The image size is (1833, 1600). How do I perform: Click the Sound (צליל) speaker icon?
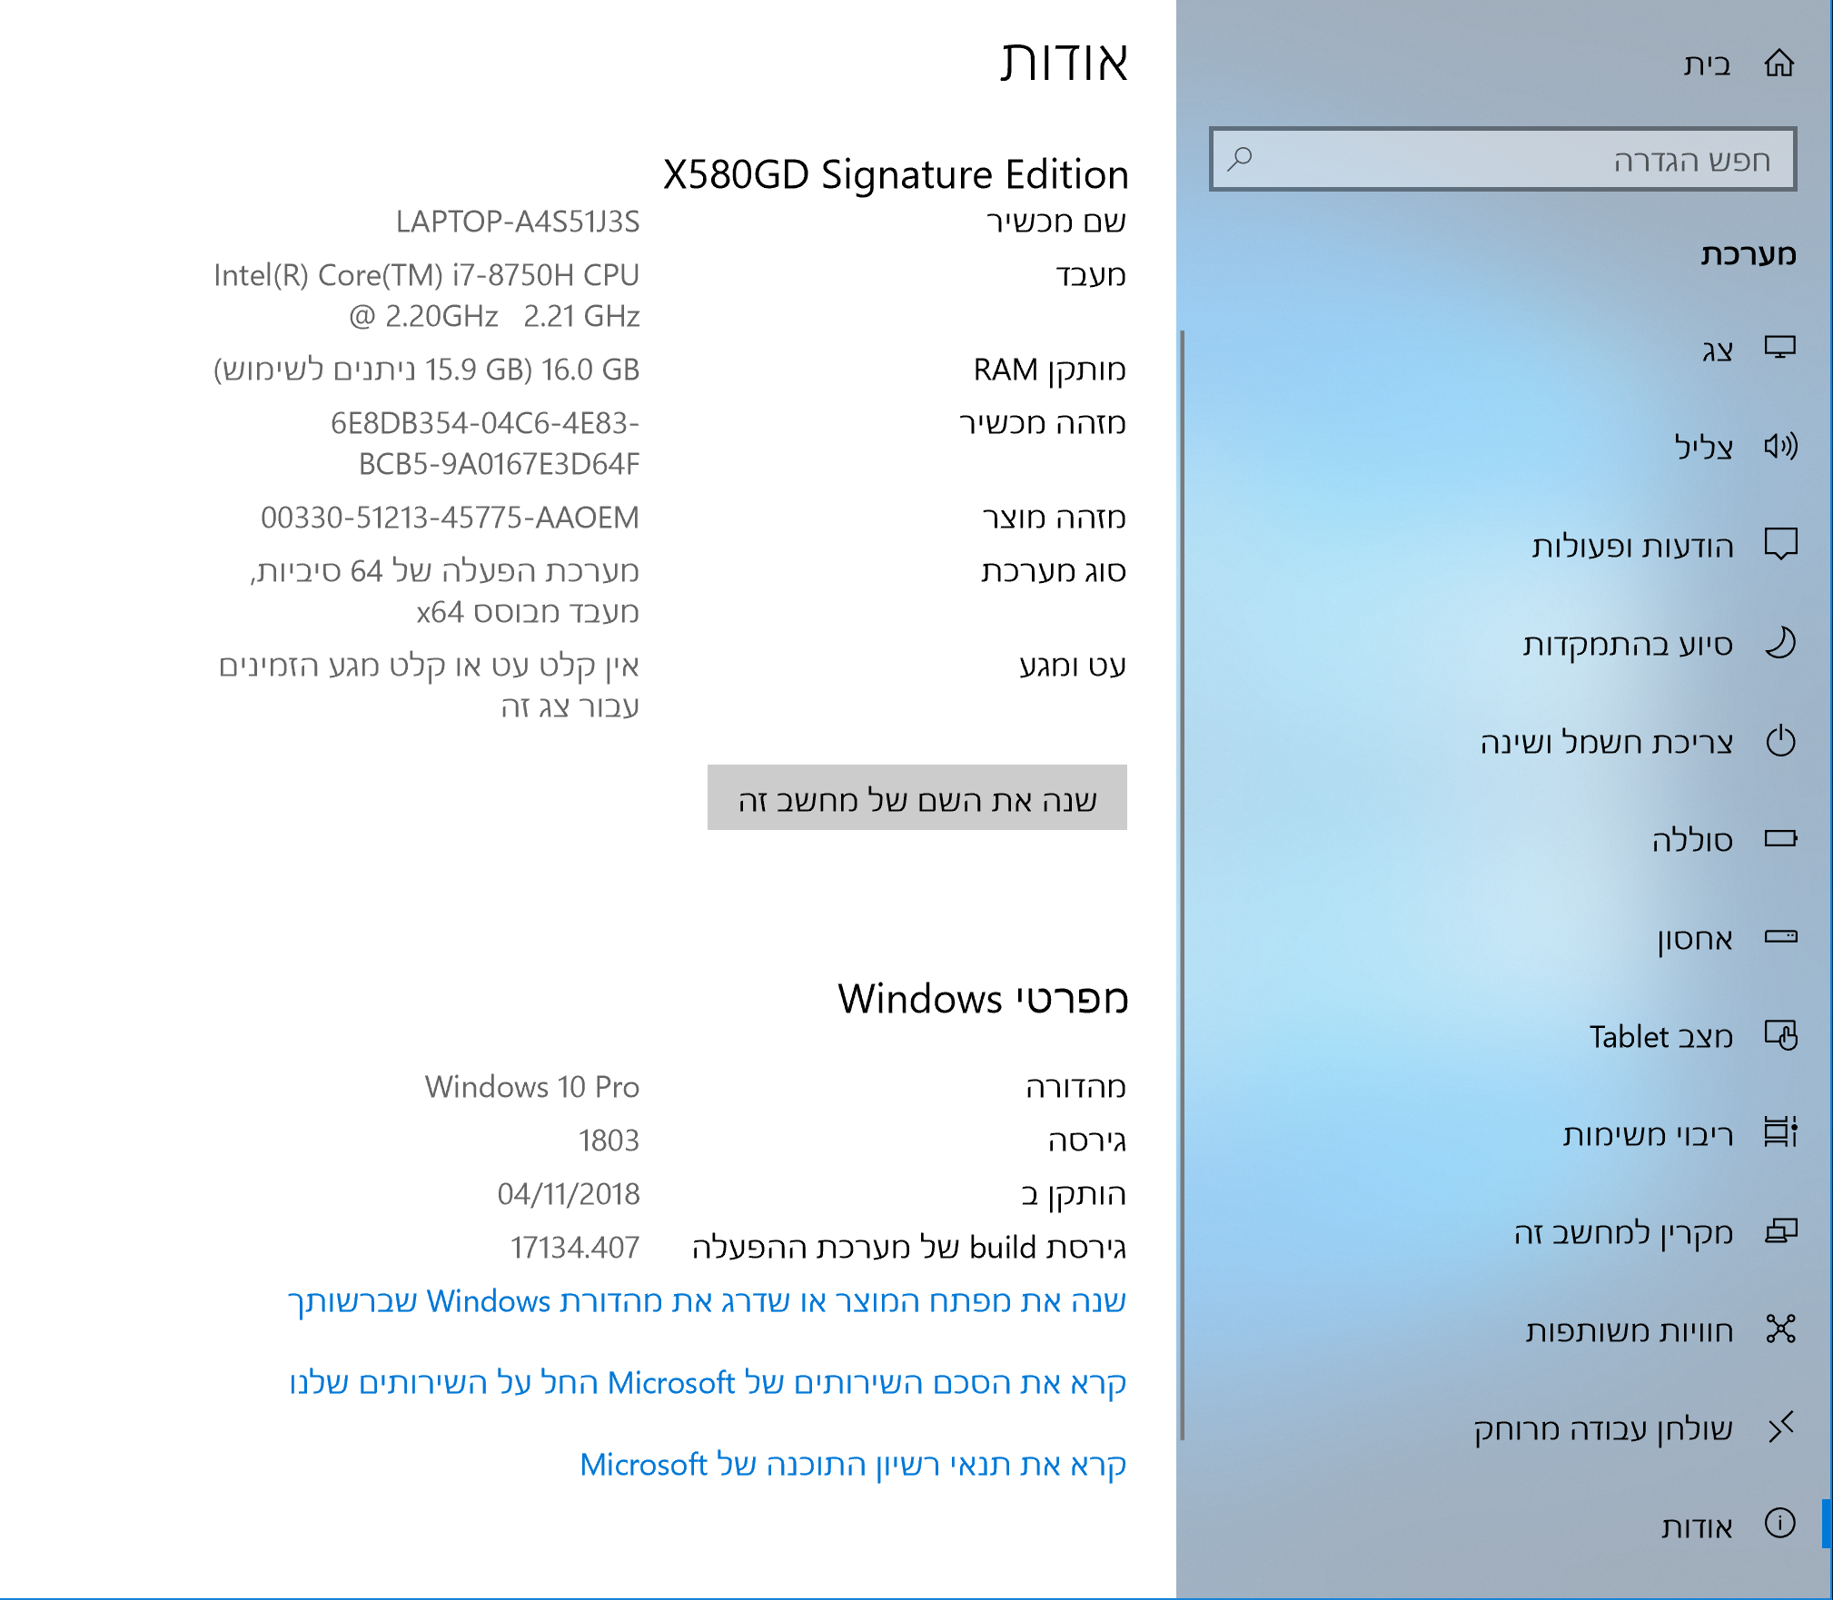(x=1779, y=446)
